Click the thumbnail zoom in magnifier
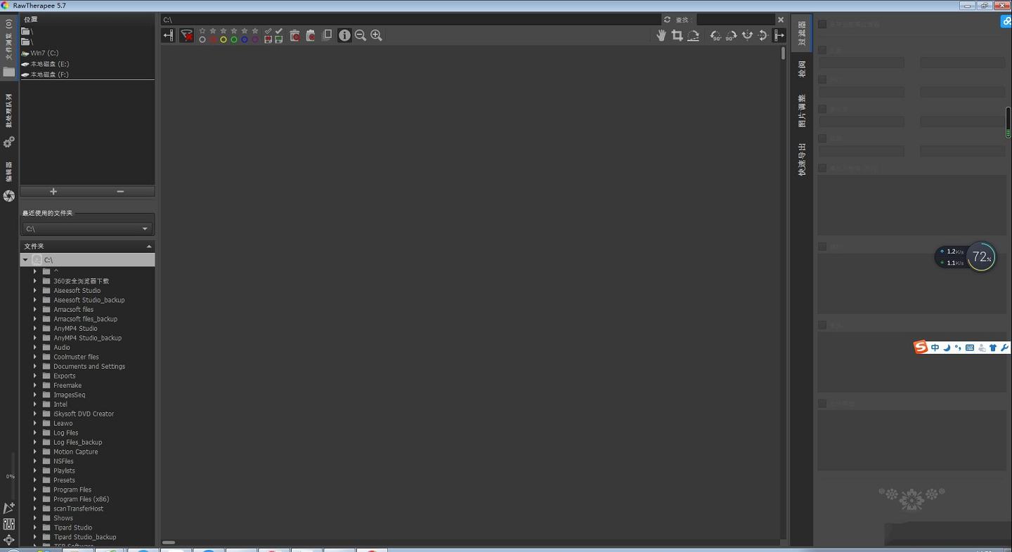This screenshot has width=1012, height=552. [x=376, y=35]
